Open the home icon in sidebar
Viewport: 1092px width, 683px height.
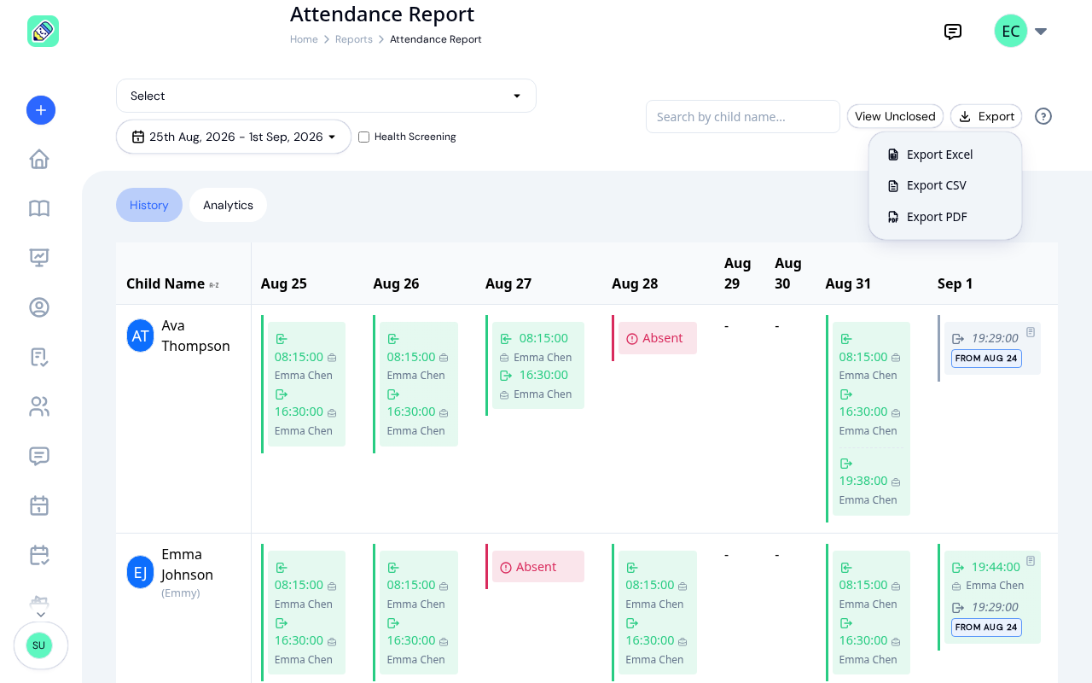[x=39, y=160]
